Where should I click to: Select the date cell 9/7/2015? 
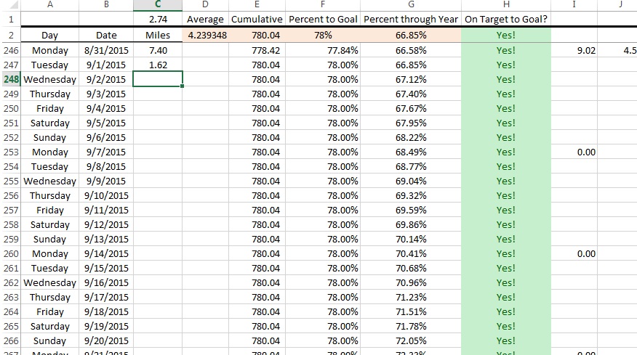click(x=106, y=152)
